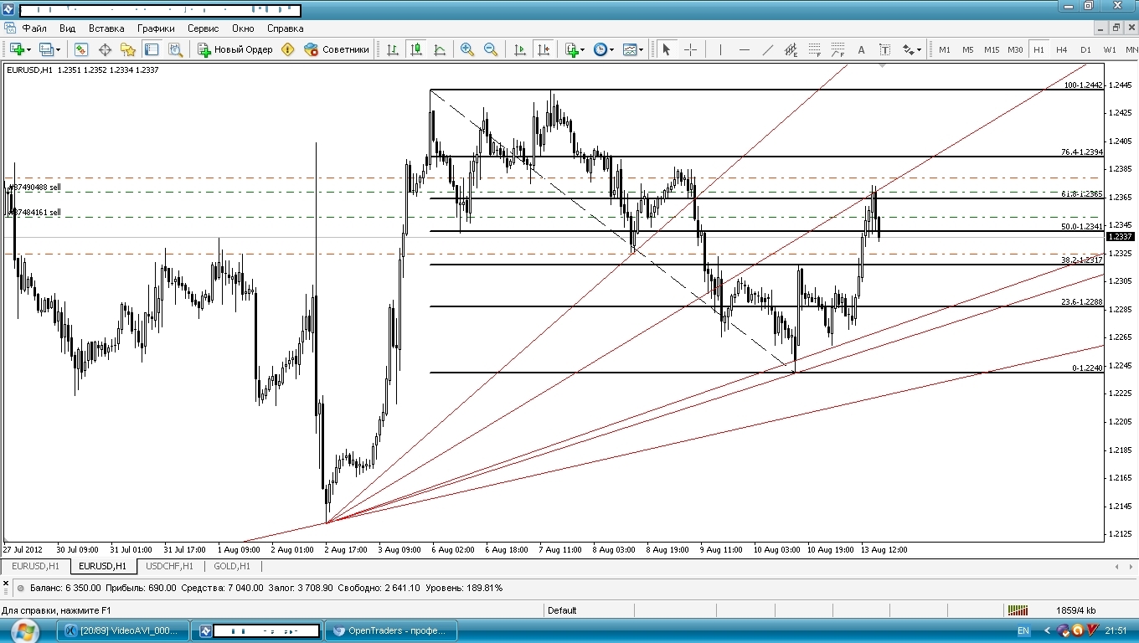
Task: Expand the new chart dropdown arrow
Action: (x=29, y=49)
